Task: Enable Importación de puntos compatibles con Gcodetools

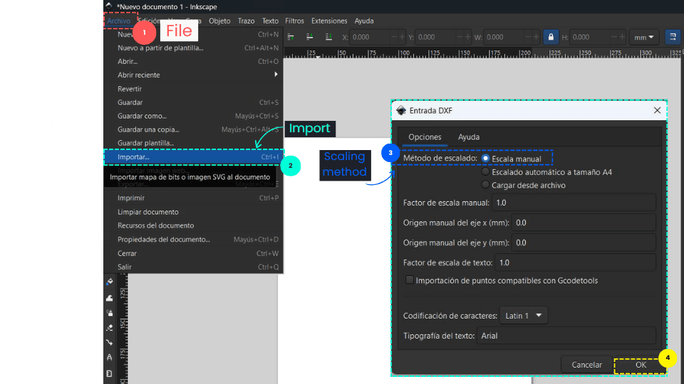Action: coord(409,280)
